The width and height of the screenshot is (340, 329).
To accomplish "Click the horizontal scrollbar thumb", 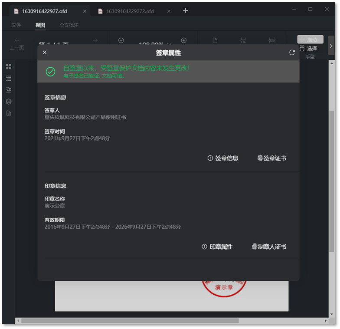I will point(130,320).
